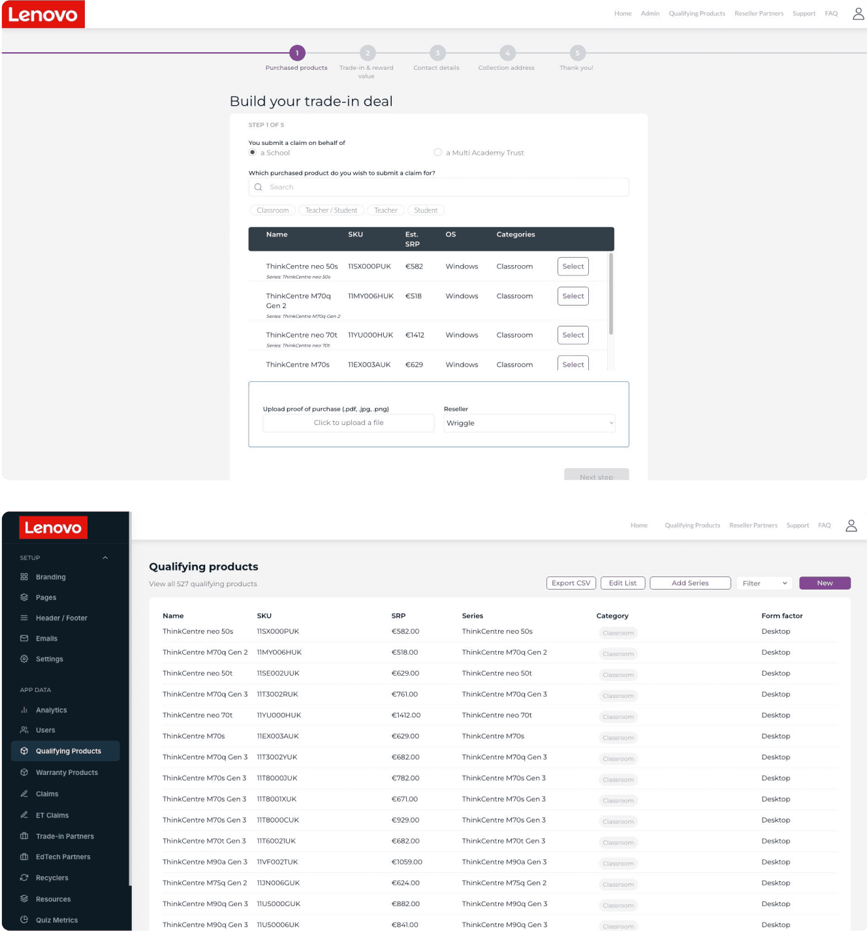Viewport: 867px width, 931px height.
Task: Go to step 2 Trade-in & reward value
Action: [368, 53]
